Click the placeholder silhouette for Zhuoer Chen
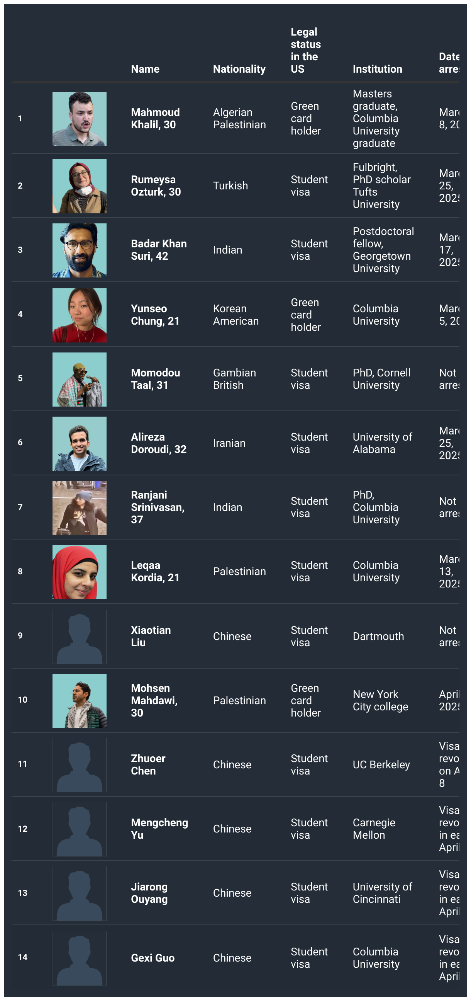Image resolution: width=471 pixels, height=1001 pixels. (x=80, y=765)
